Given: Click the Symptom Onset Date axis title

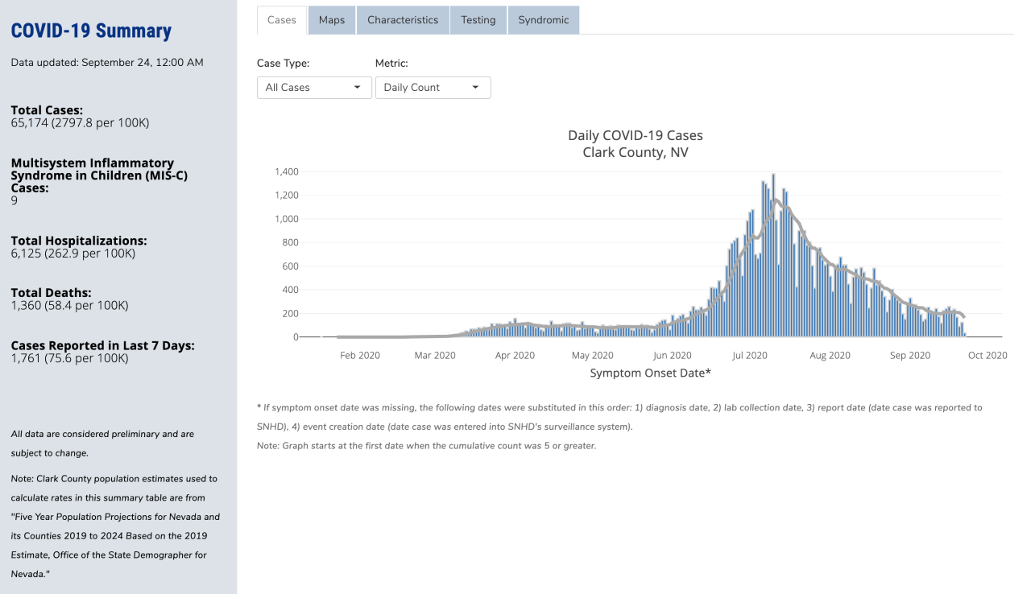Looking at the screenshot, I should coord(651,373).
